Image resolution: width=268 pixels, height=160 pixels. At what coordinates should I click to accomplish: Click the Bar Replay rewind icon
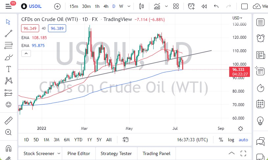pyautogui.click(x=204, y=6)
